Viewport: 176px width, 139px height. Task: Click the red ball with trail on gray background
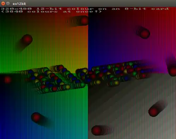[153, 111]
